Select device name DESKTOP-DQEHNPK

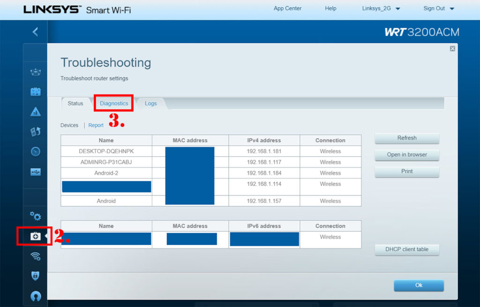pos(106,151)
